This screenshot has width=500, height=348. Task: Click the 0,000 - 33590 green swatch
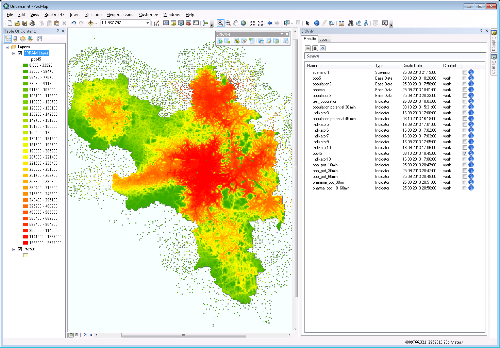pos(26,65)
